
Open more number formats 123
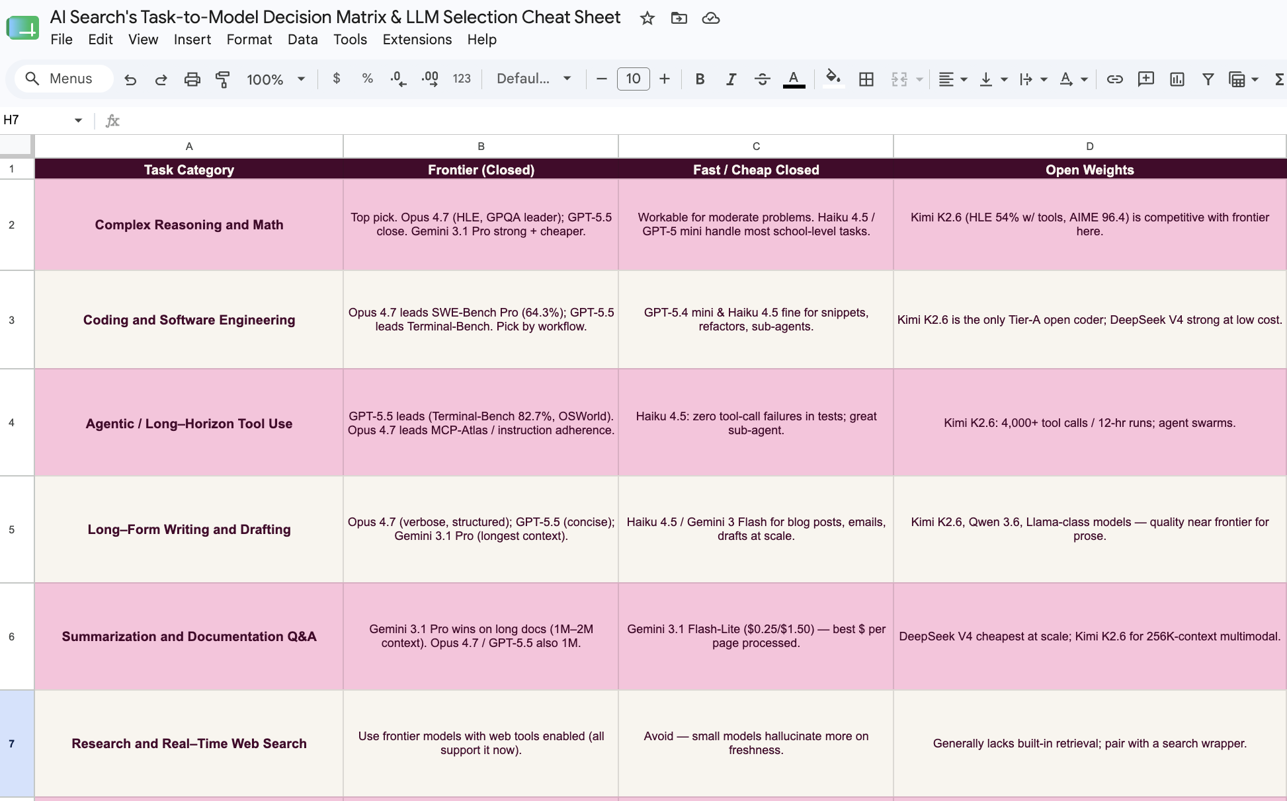[462, 79]
